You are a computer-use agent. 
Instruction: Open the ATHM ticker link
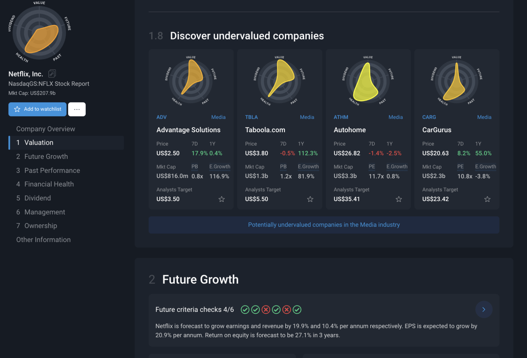click(341, 117)
